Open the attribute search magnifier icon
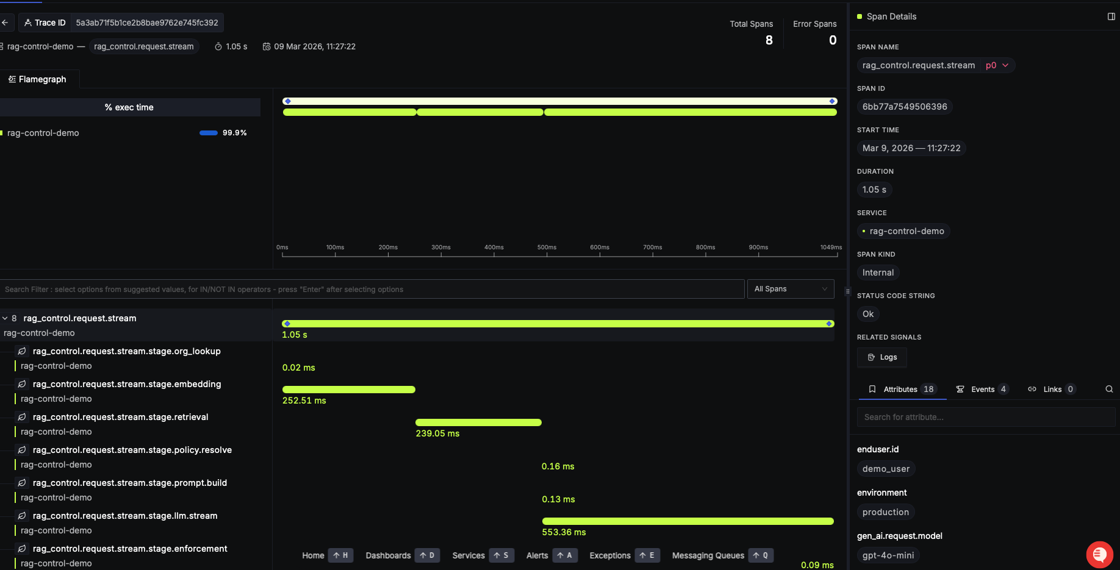1120x570 pixels. click(x=1109, y=389)
